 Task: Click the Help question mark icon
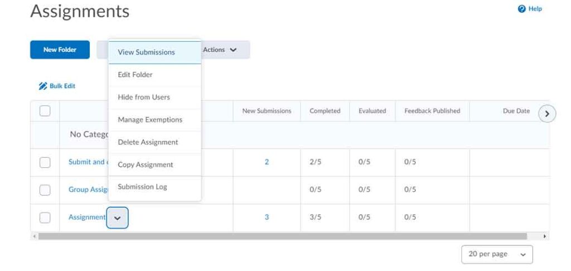pos(522,9)
